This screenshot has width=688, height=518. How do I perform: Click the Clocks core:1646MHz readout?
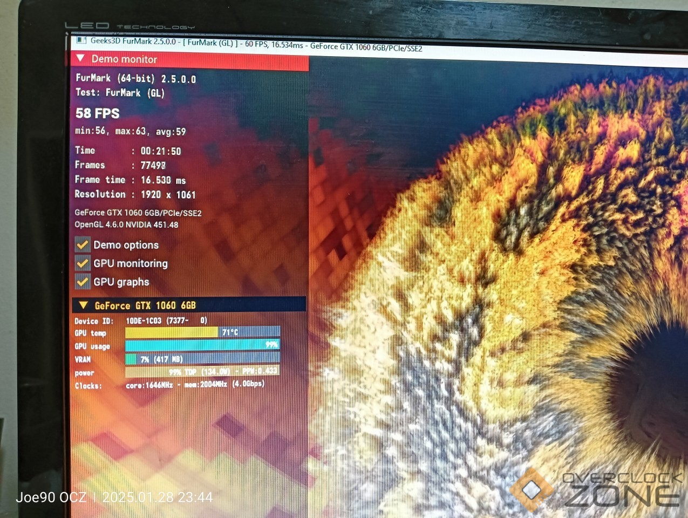tap(195, 385)
